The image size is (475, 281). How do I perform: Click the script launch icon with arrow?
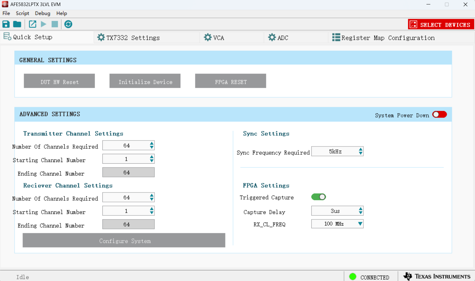pyautogui.click(x=33, y=24)
